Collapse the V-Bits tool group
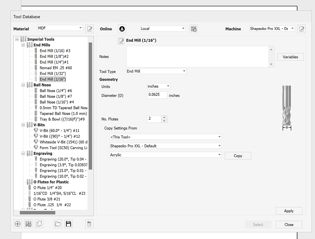 click(23, 125)
